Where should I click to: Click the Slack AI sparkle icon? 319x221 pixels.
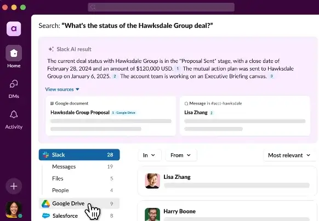51,49
